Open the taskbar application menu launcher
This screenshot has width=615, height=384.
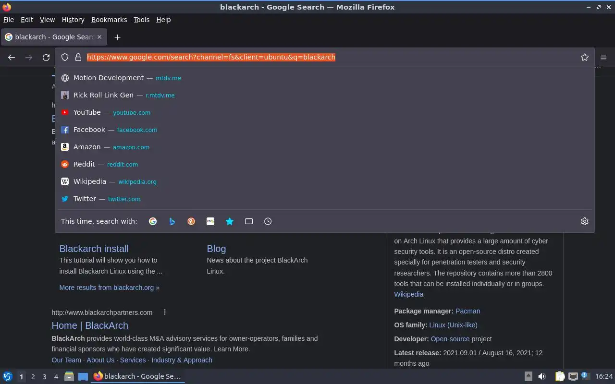click(x=8, y=376)
